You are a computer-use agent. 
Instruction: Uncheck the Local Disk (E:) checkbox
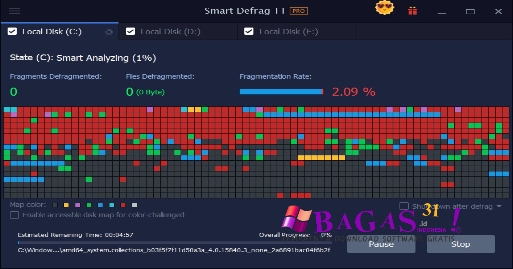coord(249,31)
